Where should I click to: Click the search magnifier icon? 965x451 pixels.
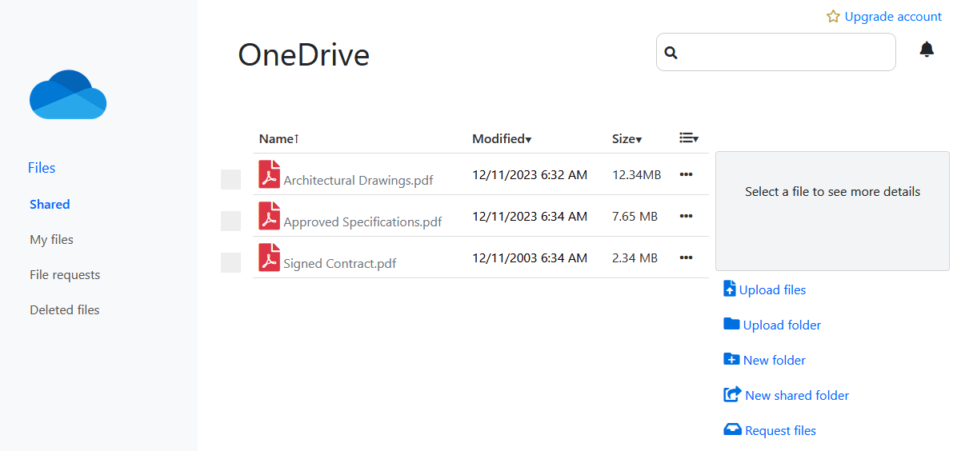coord(671,53)
